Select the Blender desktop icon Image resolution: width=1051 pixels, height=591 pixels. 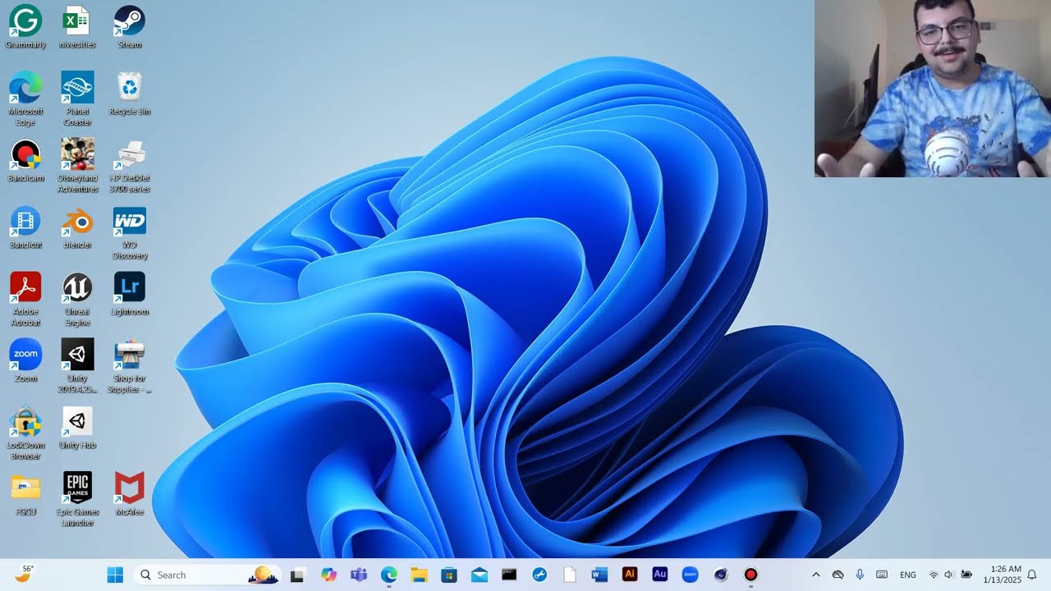pyautogui.click(x=77, y=222)
